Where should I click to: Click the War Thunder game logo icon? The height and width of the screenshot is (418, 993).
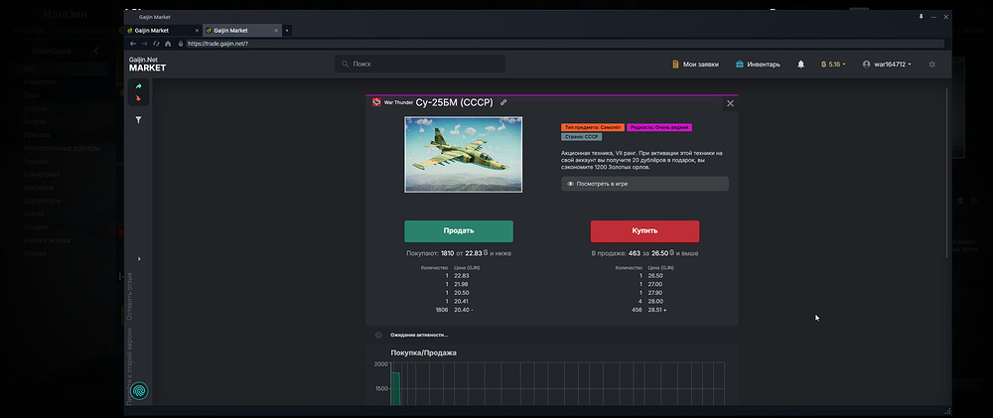point(376,102)
